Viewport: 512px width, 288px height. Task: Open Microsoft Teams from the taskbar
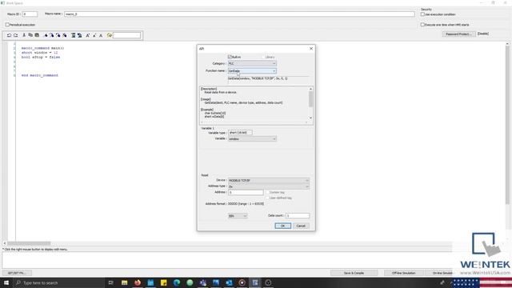(x=202, y=282)
